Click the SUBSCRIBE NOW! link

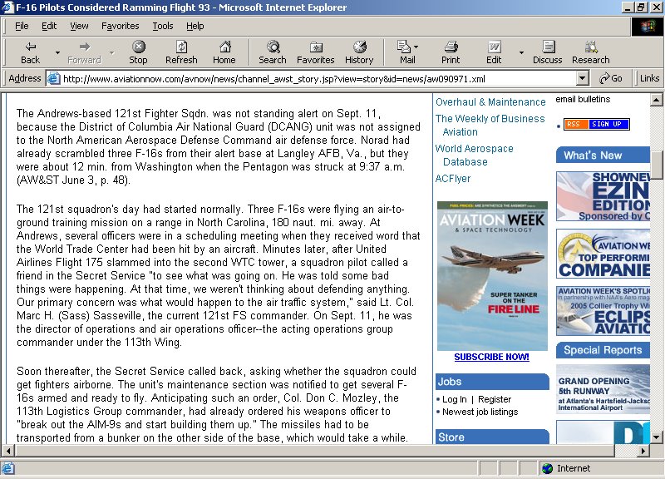[491, 357]
